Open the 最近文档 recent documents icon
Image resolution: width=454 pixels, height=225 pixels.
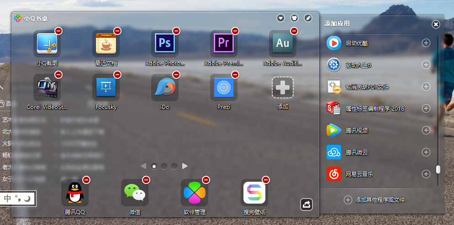coord(106,44)
